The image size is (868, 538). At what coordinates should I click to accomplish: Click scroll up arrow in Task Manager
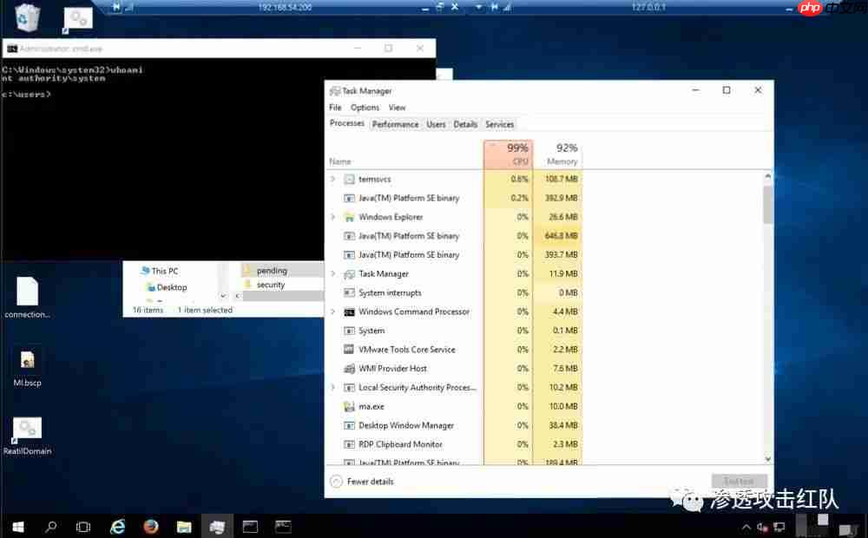(767, 176)
